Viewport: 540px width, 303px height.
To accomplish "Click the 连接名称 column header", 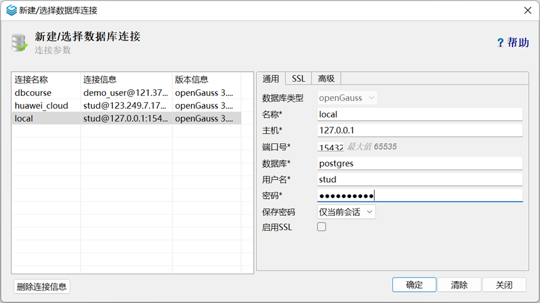I will [46, 80].
